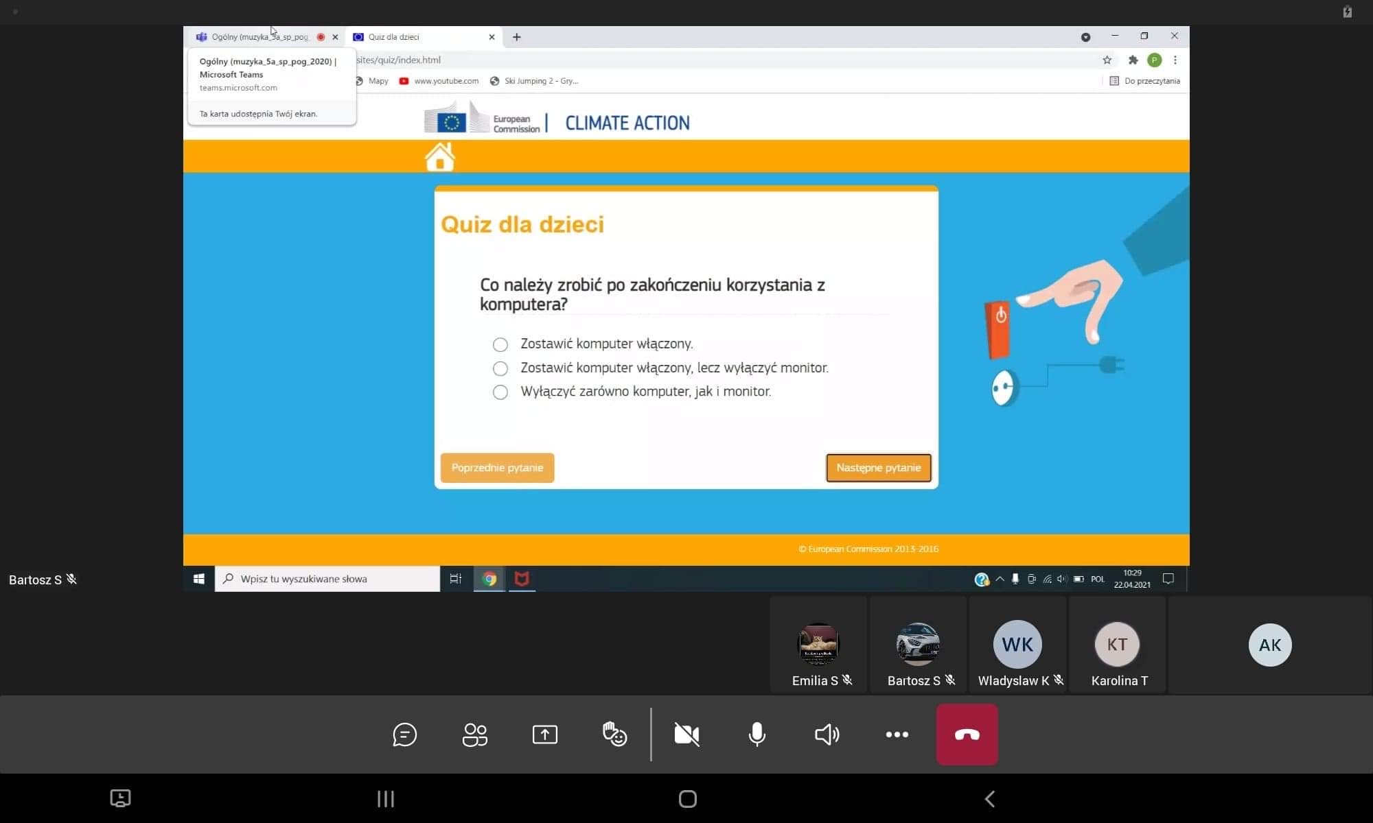The height and width of the screenshot is (823, 1373).
Task: Open the AK participant avatar
Action: 1269,645
